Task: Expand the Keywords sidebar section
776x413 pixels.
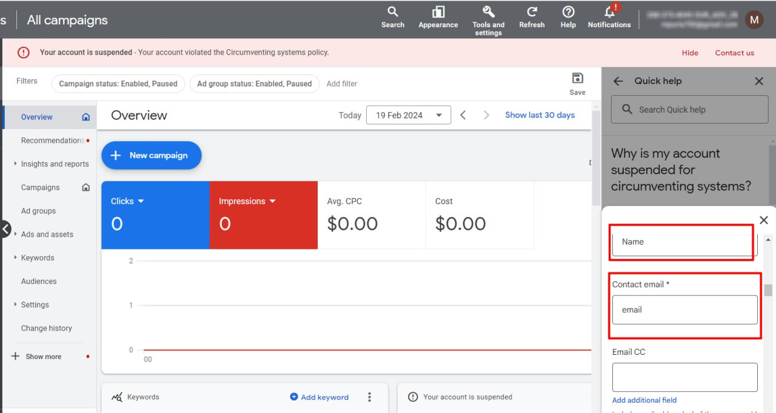Action: point(15,257)
